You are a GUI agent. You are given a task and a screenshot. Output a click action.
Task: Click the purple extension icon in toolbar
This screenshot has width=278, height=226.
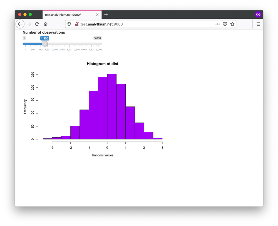[x=259, y=14]
